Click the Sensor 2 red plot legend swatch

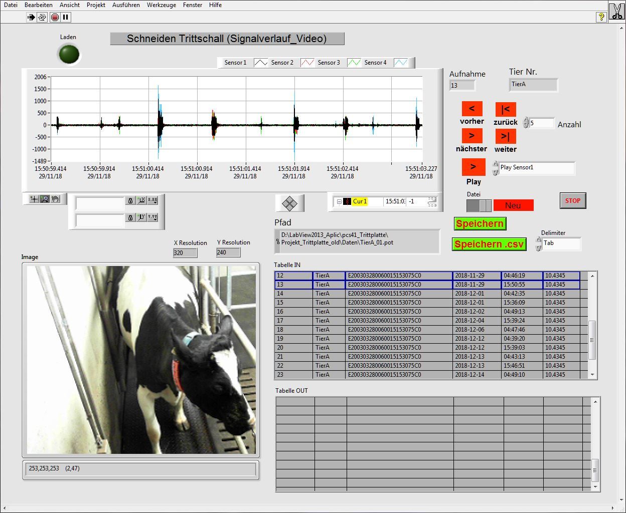[x=307, y=63]
